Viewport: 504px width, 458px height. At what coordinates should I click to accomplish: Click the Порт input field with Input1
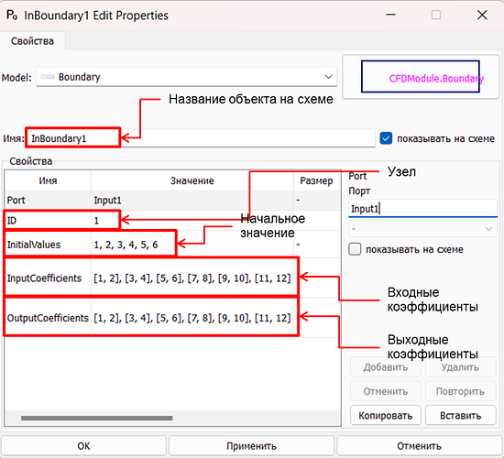(x=423, y=209)
